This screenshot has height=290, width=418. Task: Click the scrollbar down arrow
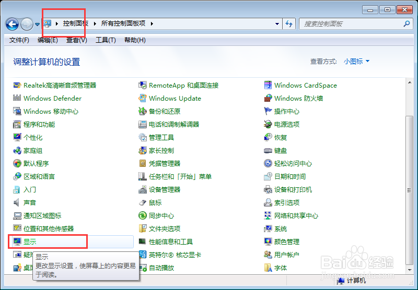pyautogui.click(x=410, y=270)
